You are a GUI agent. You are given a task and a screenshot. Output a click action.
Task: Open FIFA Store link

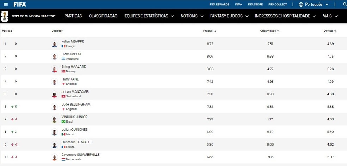[x=255, y=5]
